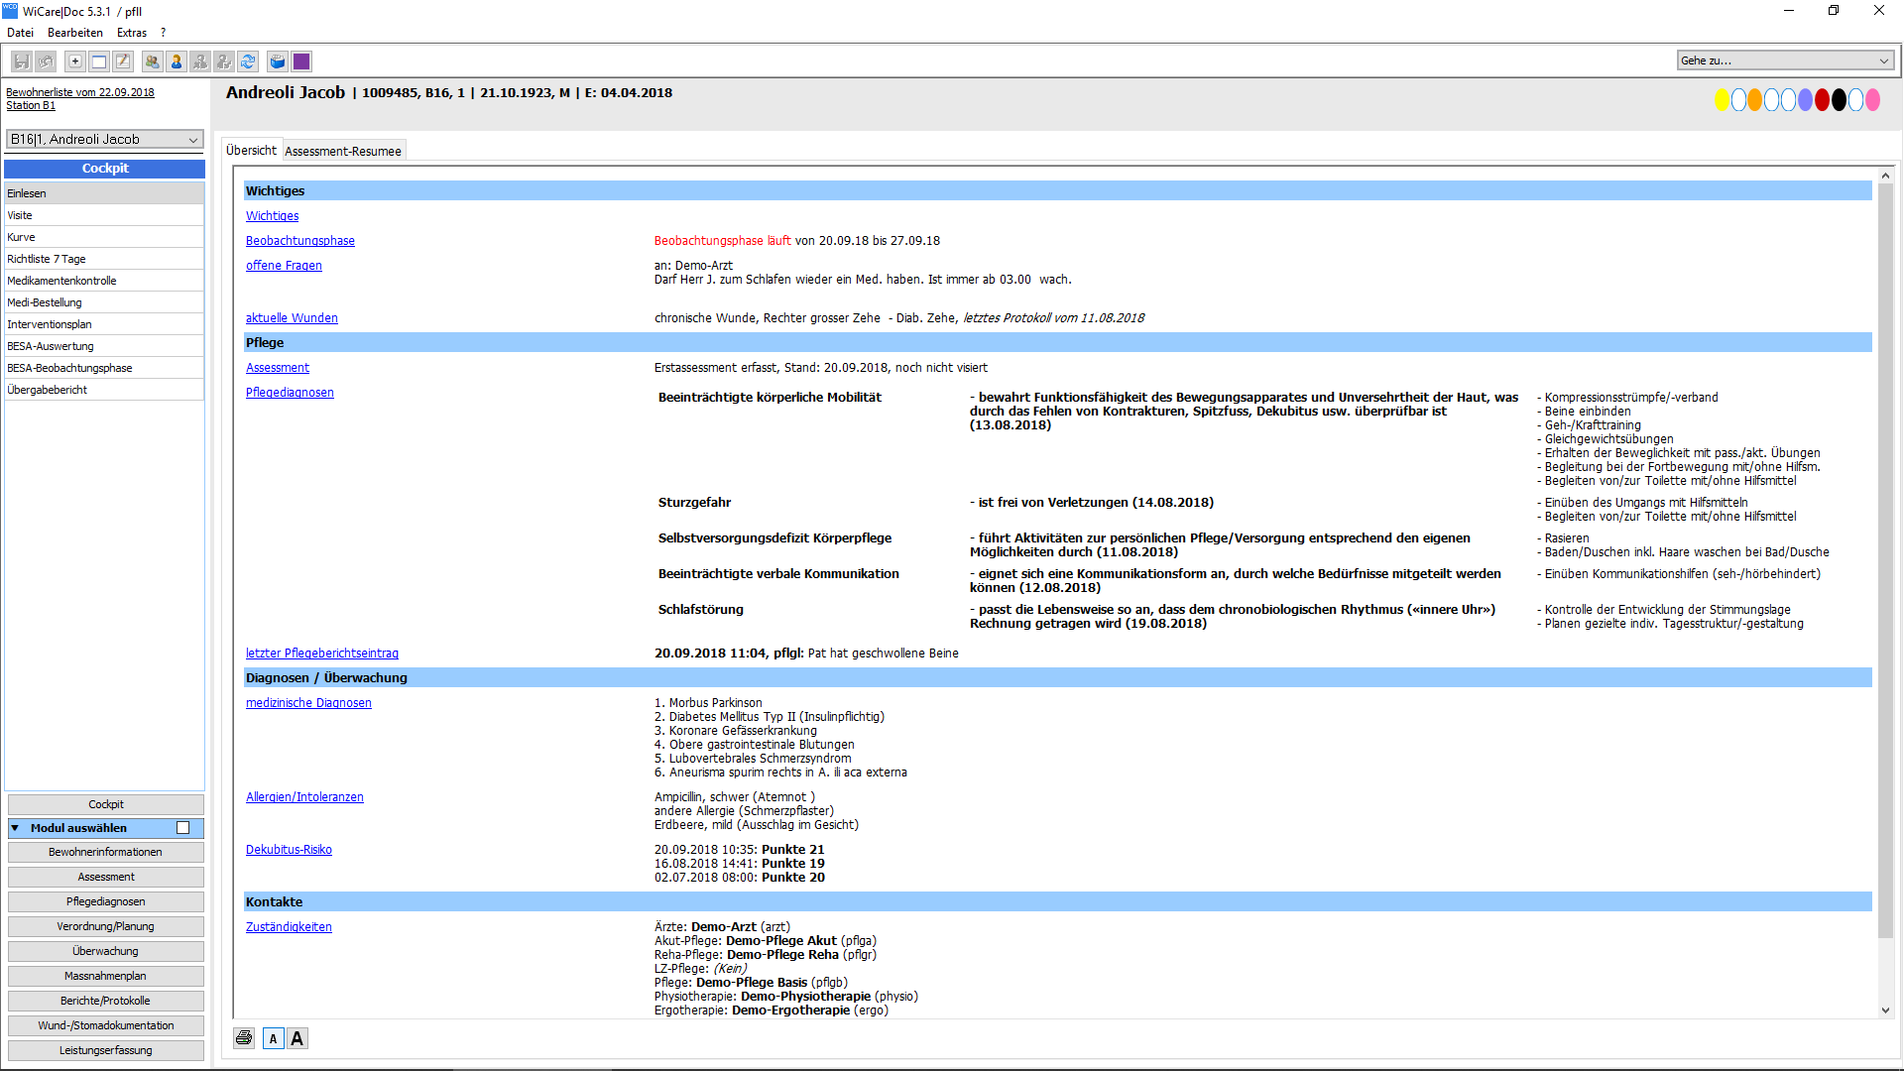
Task: Click the greyed-out undo icon beside save
Action: 46,61
